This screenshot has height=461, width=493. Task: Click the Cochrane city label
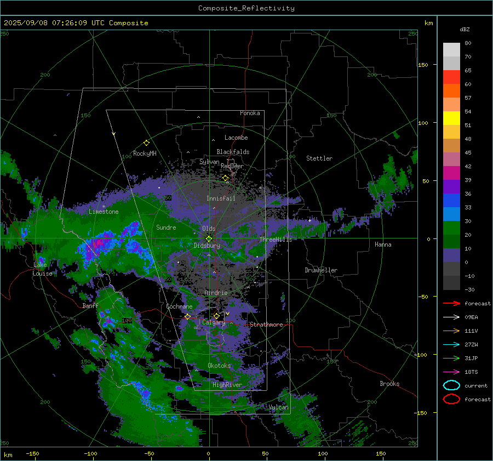click(x=179, y=306)
